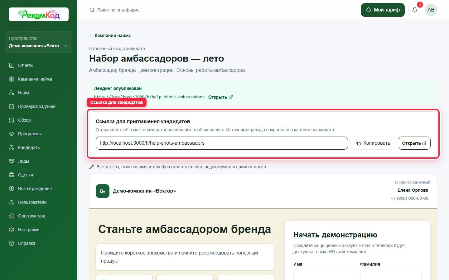The height and width of the screenshot is (280, 449).
Task: Click the Проверка заданий clipboard icon
Action: coord(12,106)
